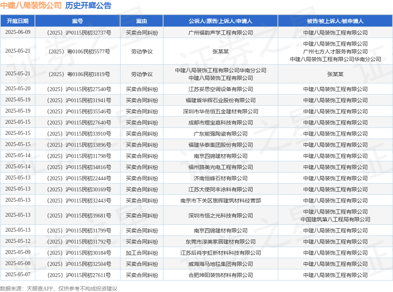Click plaintiff 福建华泰集团股份有限公司
Image resolution: width=393 pixels, height=292 pixels.
(x=221, y=145)
